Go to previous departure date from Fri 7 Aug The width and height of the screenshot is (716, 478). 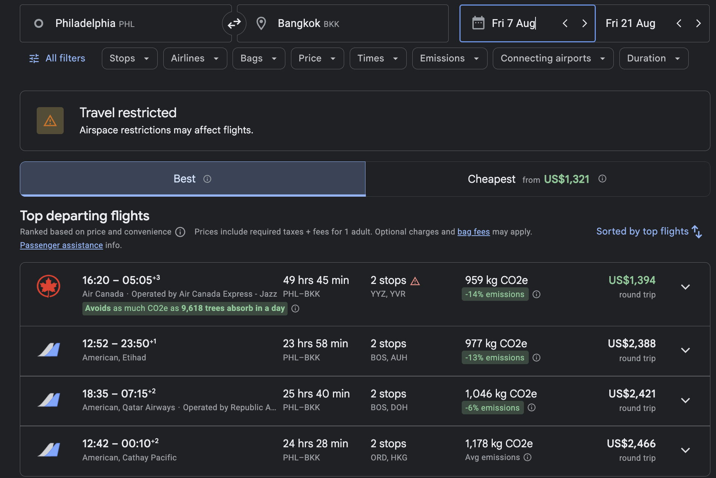pos(565,24)
